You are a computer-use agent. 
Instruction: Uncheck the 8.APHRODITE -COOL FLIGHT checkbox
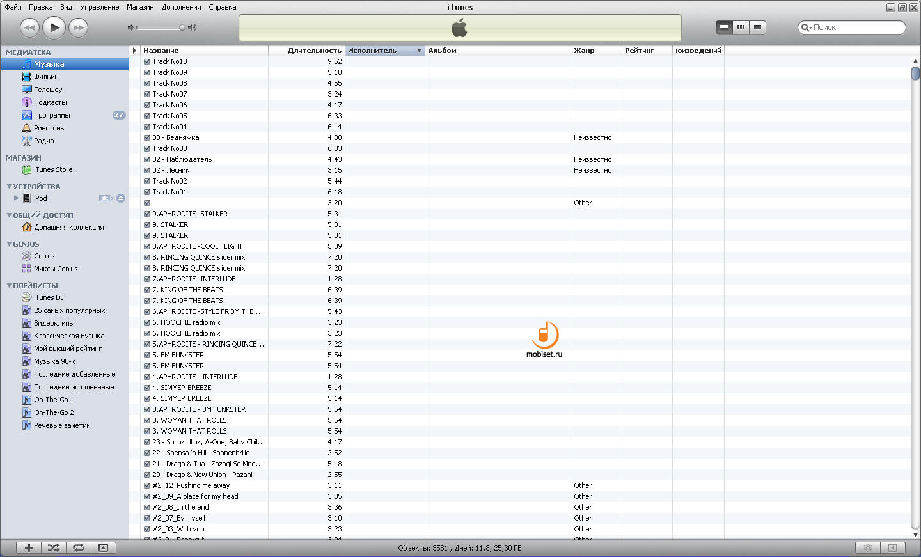[147, 247]
